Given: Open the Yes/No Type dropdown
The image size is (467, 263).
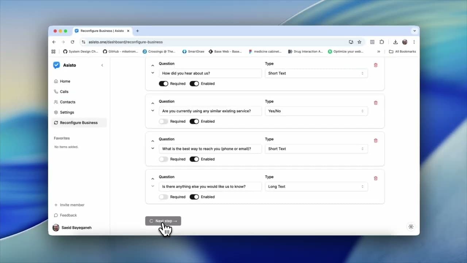Looking at the screenshot, I should click(x=316, y=111).
